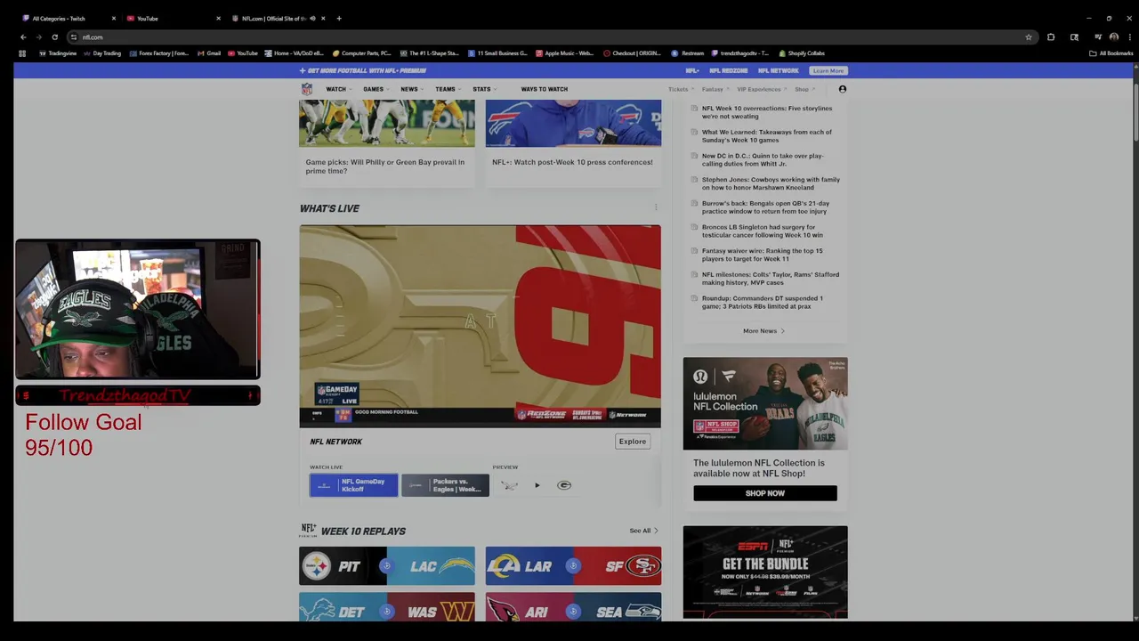Open NFL+ post-Week 10 press conferences article
The height and width of the screenshot is (641, 1139).
[572, 162]
